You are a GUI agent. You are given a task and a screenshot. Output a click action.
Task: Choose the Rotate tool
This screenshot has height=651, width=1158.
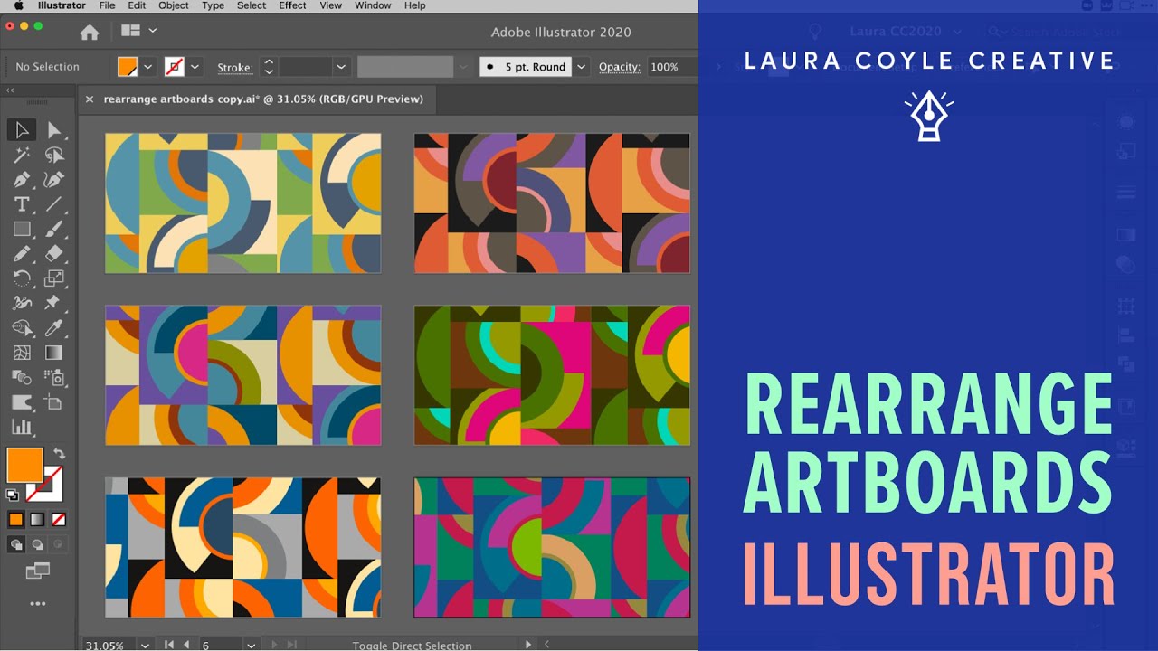tap(22, 278)
